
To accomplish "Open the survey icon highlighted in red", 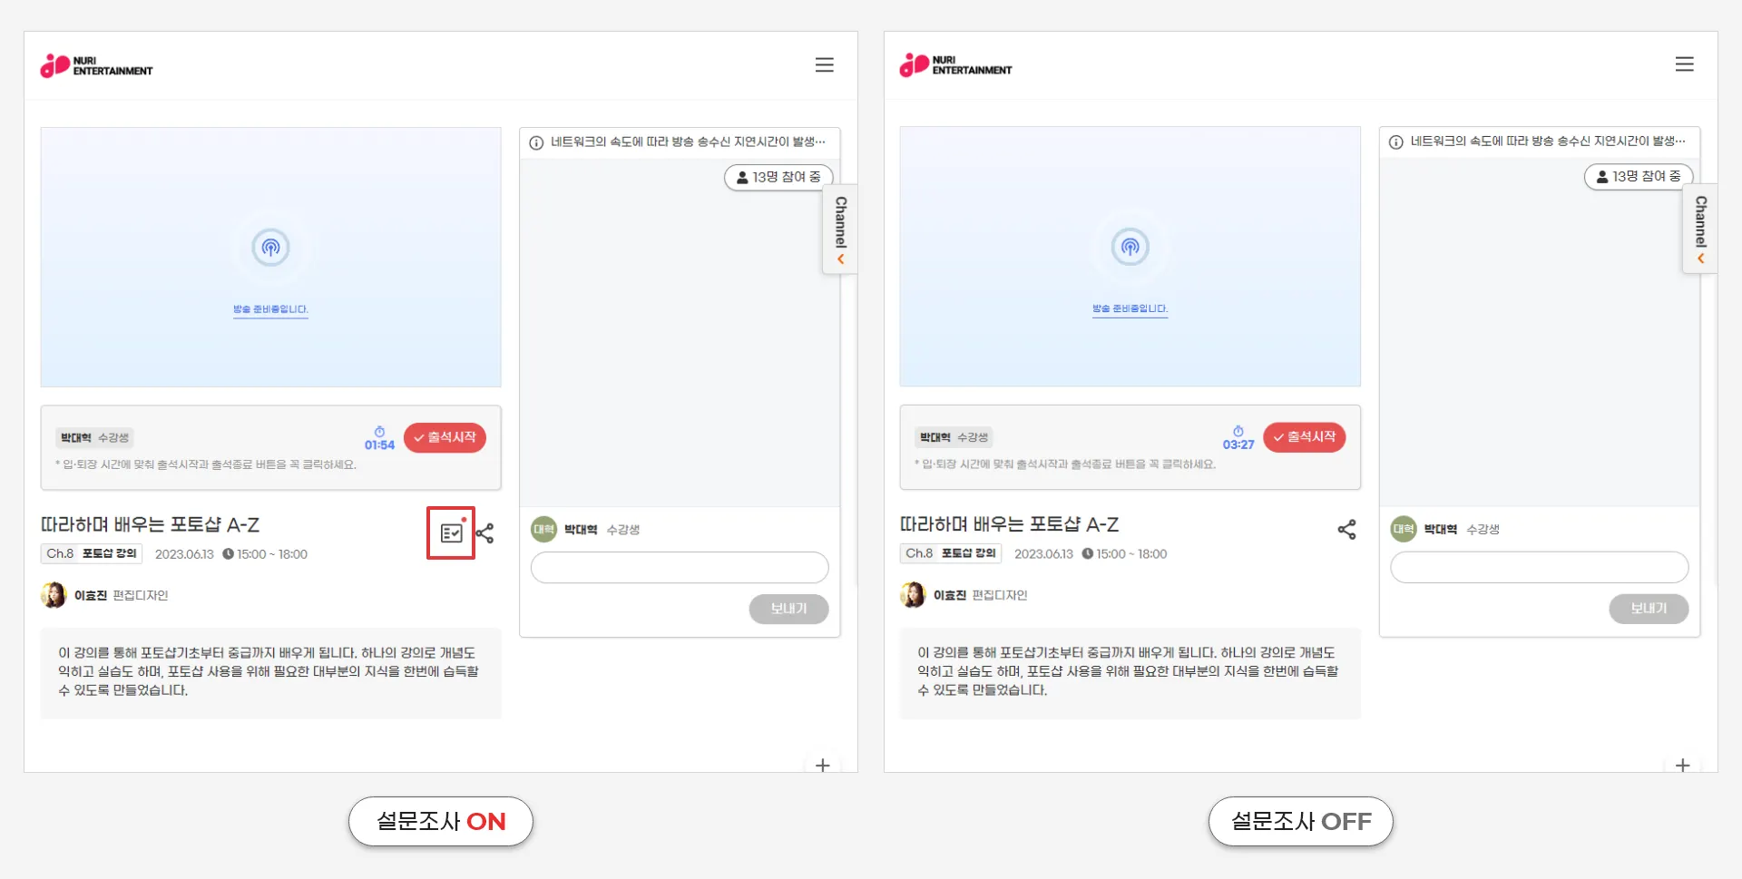I will click(x=451, y=533).
